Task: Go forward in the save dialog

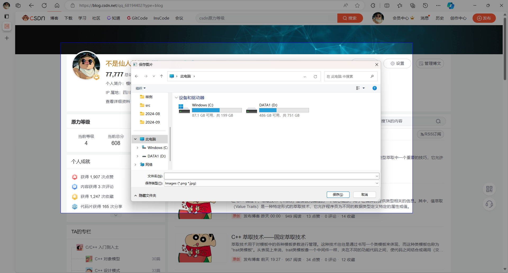Action: [146, 76]
